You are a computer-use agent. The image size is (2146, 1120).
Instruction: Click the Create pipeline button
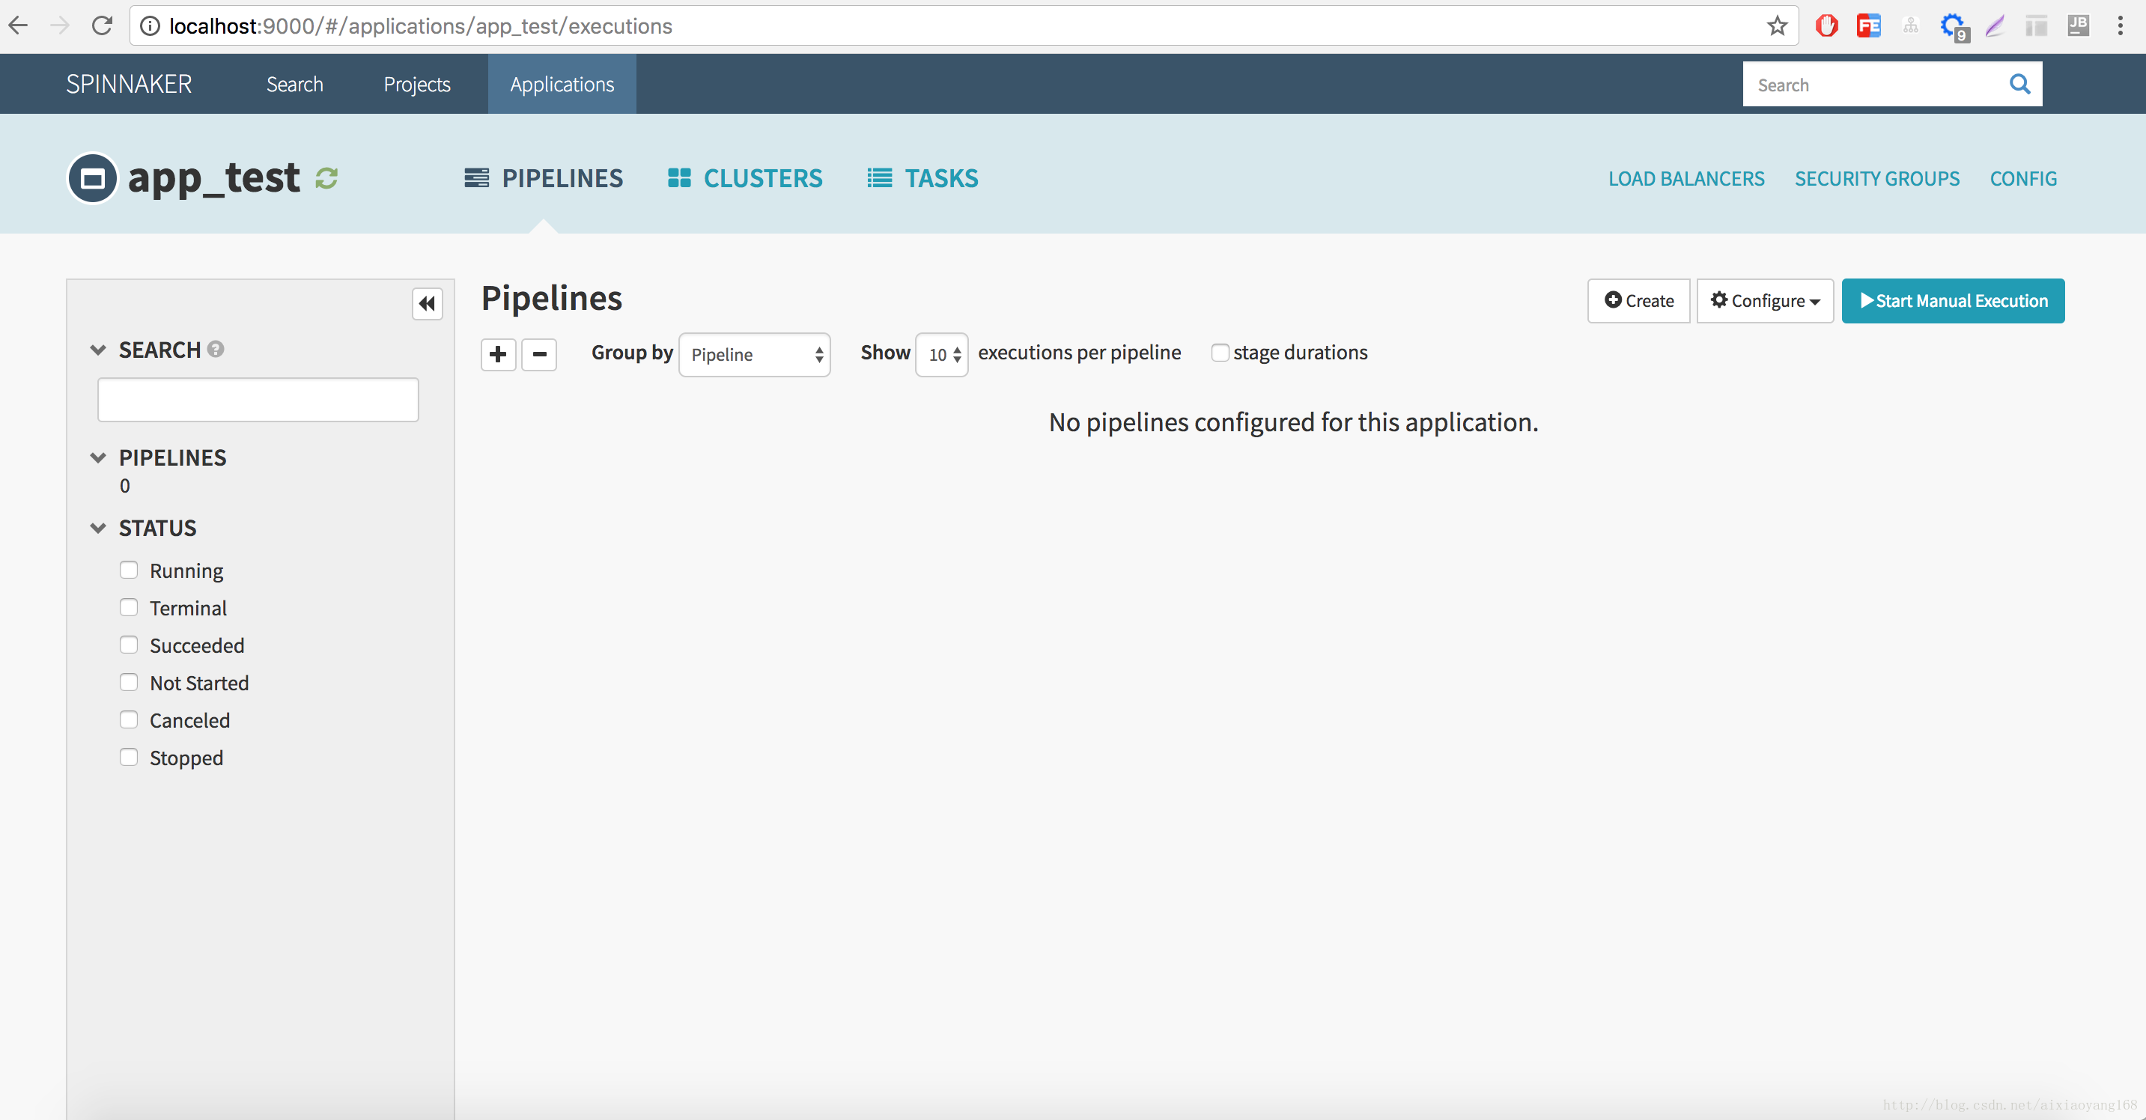pos(1638,299)
